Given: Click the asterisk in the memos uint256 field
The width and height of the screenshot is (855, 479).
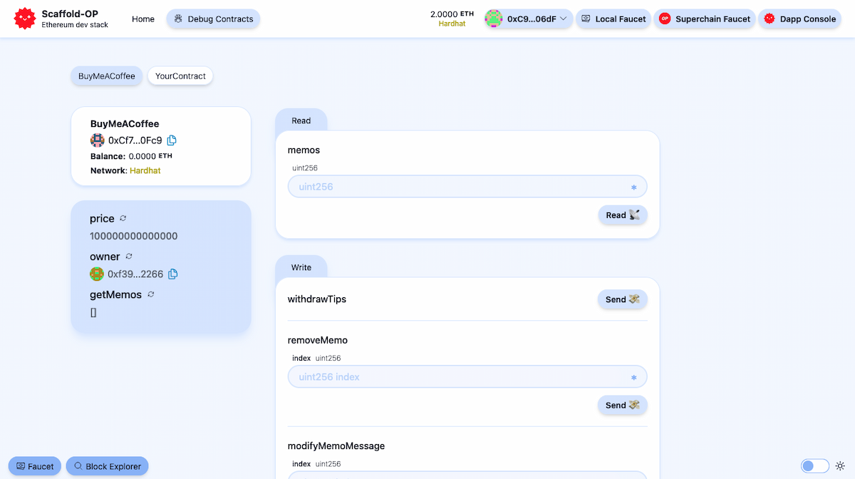Looking at the screenshot, I should 633,187.
